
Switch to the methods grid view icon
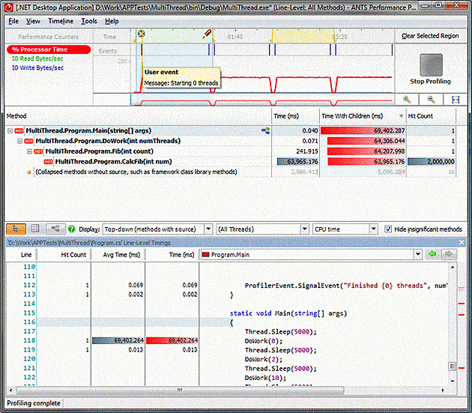[35, 229]
